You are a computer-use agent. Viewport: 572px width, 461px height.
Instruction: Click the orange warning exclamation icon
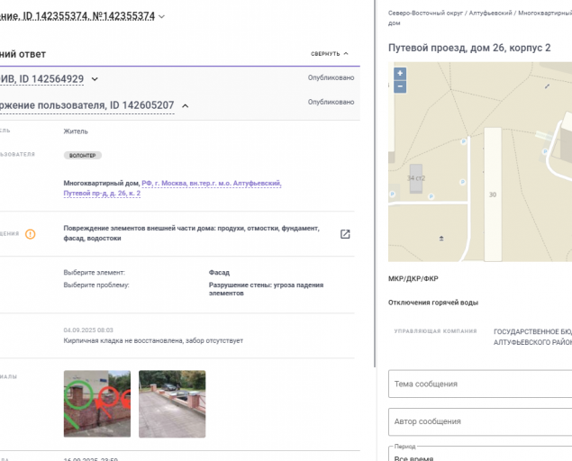31,234
